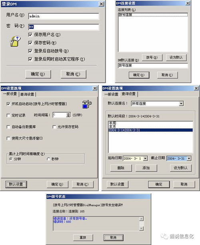200x245 pixels.
Task: Open the 起始日期 date dropdown
Action: [145, 159]
